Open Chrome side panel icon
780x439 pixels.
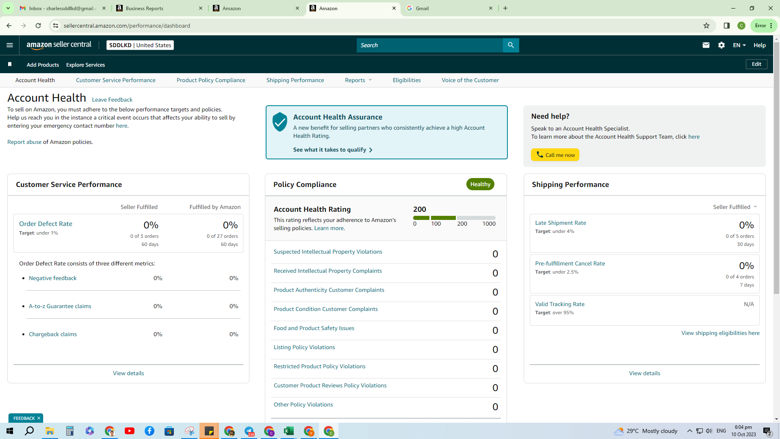coord(727,26)
